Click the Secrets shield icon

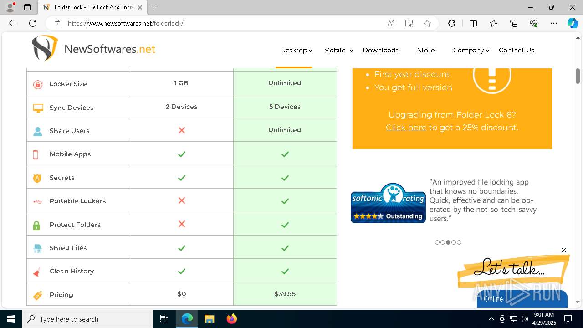point(37,178)
